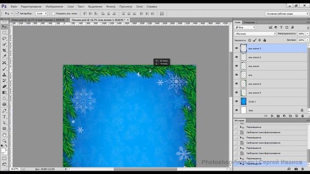This screenshot has width=310, height=174.
Task: Select the Rectangular Marquee tool
Action: [x=4, y=32]
